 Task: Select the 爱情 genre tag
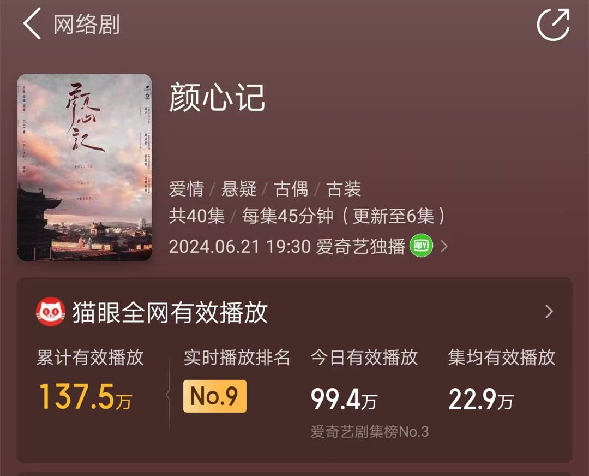(x=187, y=189)
